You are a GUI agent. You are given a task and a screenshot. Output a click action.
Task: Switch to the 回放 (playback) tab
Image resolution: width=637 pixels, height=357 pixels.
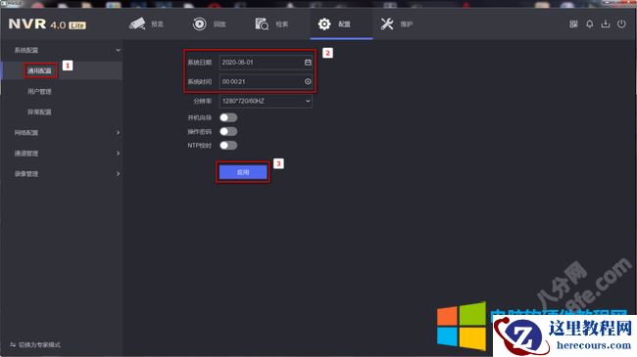[209, 23]
